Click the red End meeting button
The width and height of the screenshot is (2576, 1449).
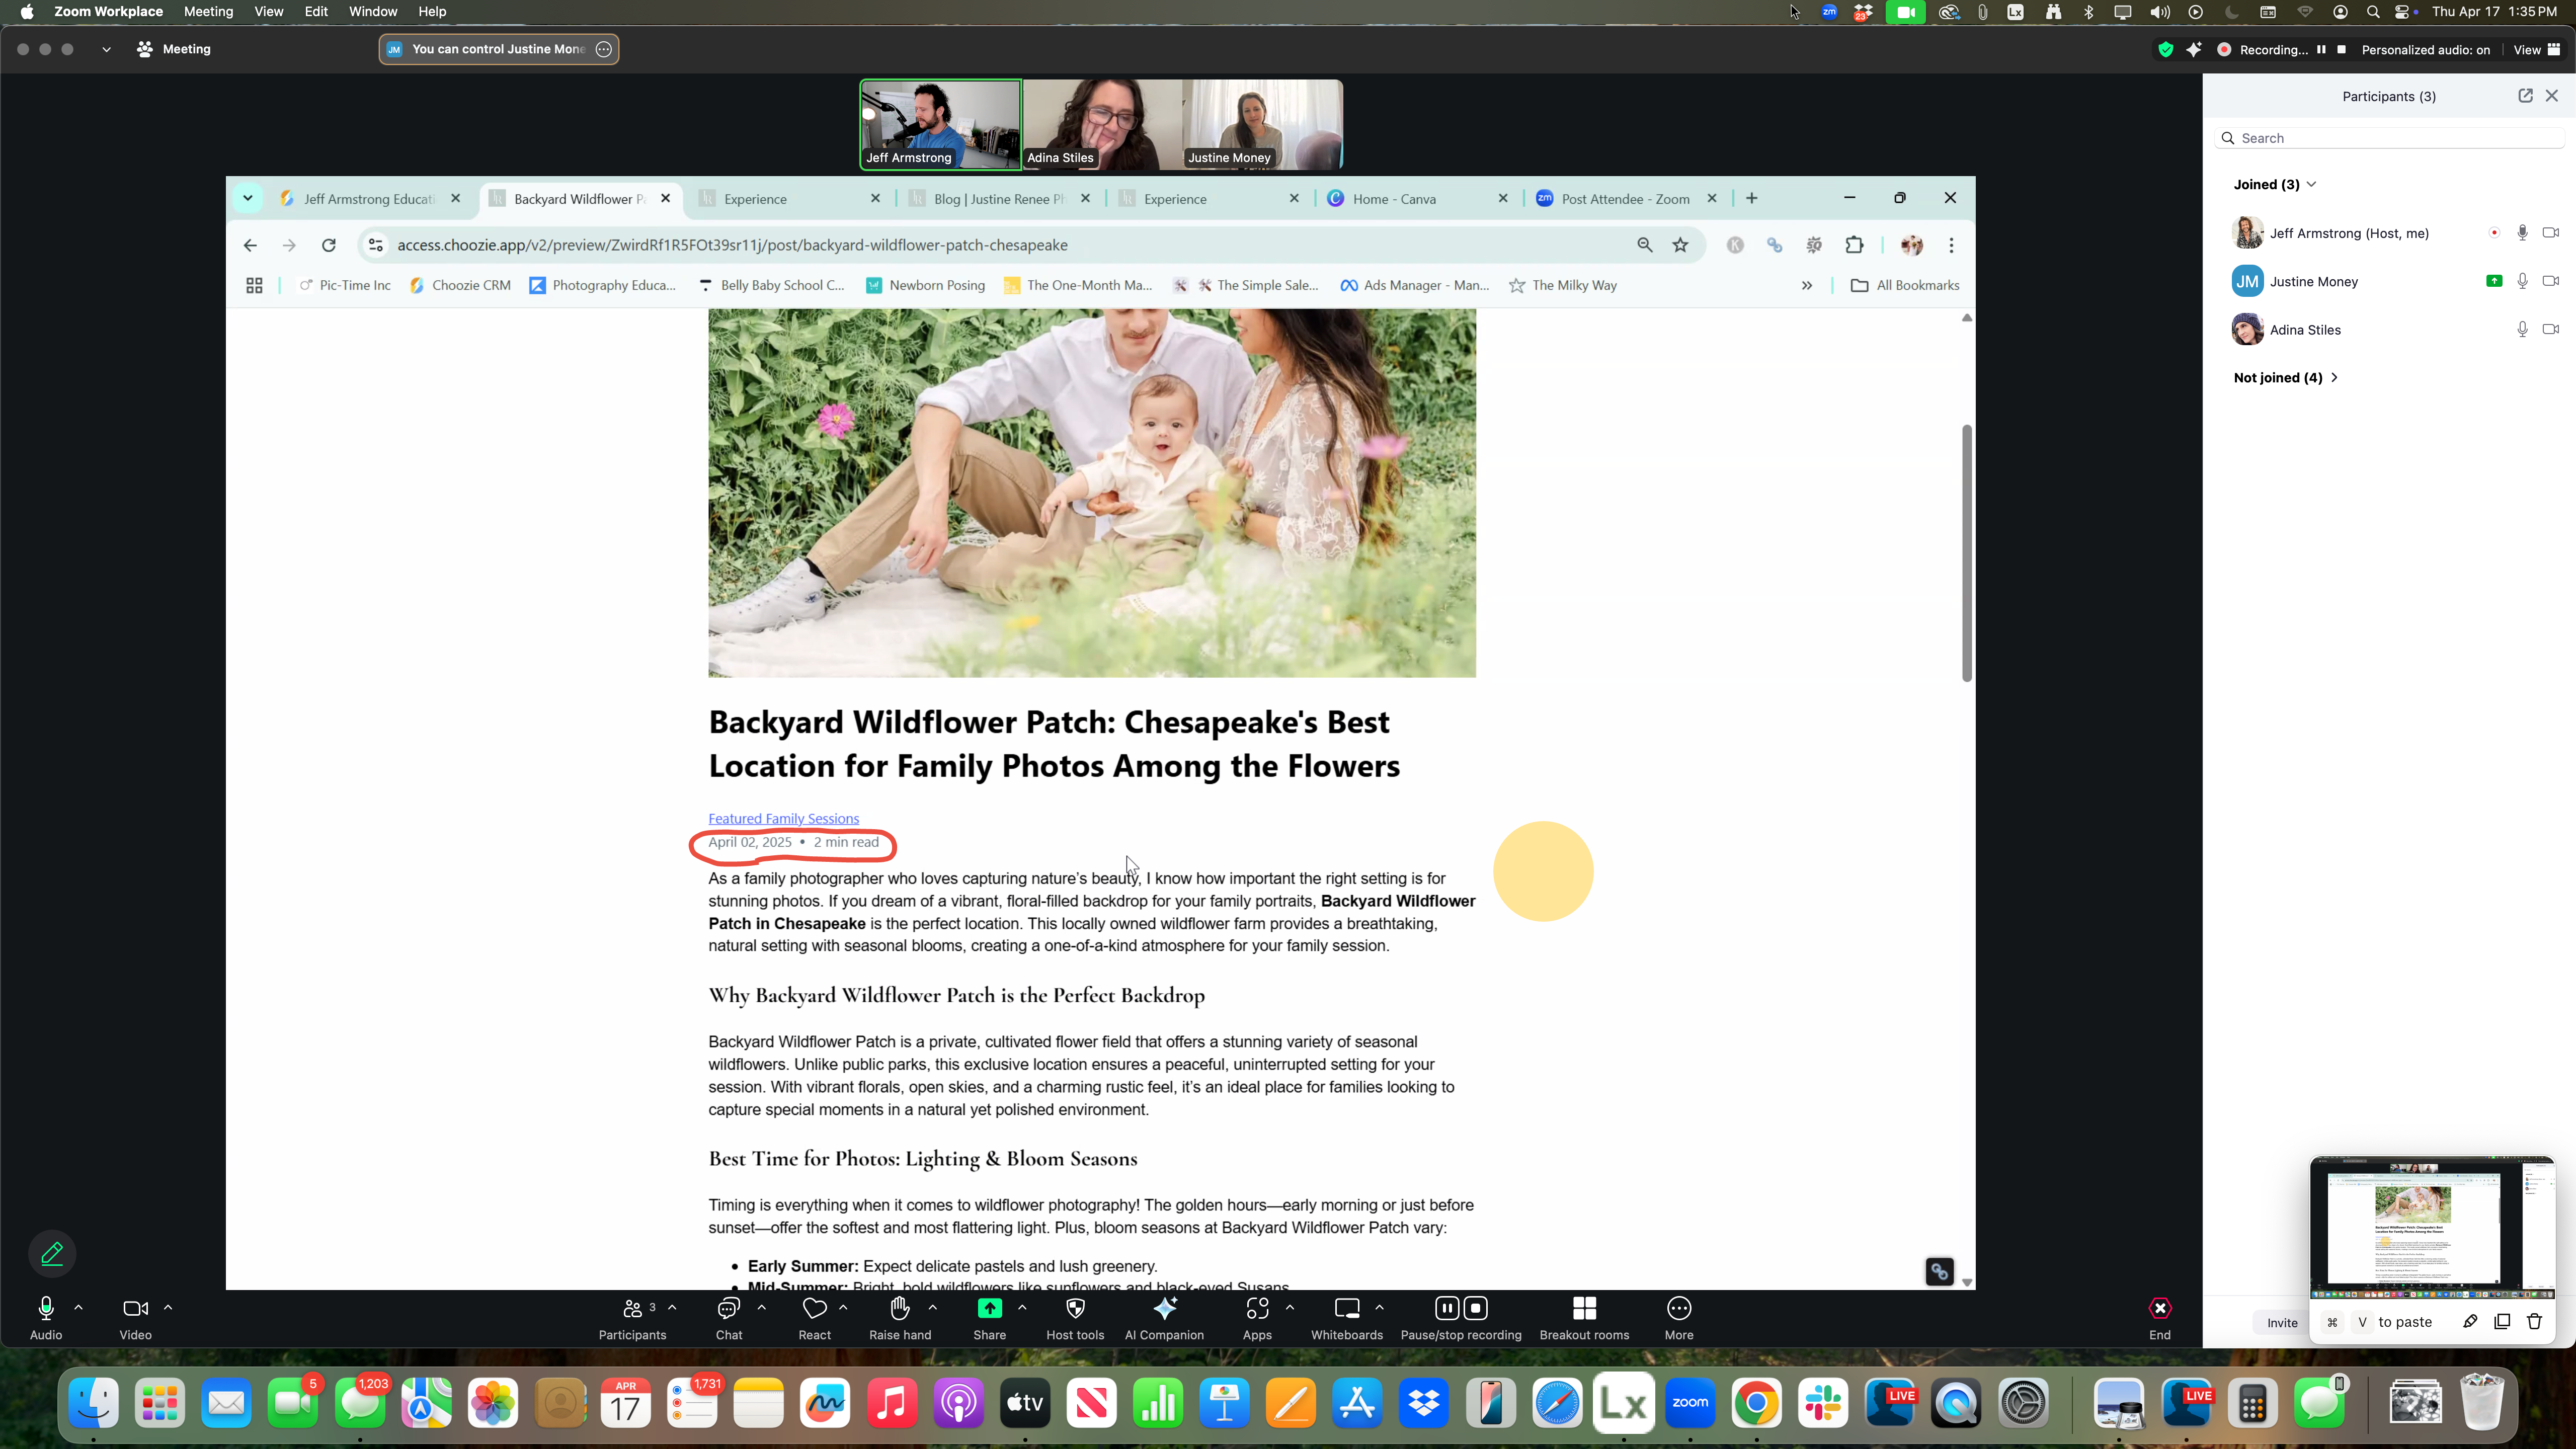(2160, 1317)
